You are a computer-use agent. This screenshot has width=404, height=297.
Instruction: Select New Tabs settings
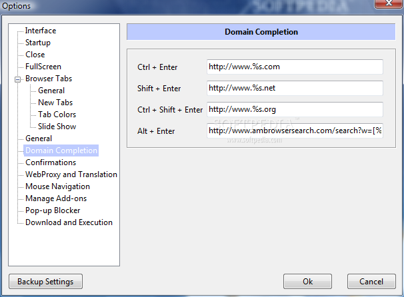pos(55,103)
